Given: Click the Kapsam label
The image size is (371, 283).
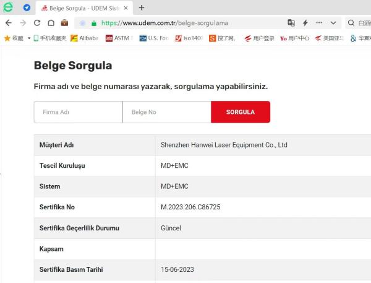Looking at the screenshot, I should [51, 249].
